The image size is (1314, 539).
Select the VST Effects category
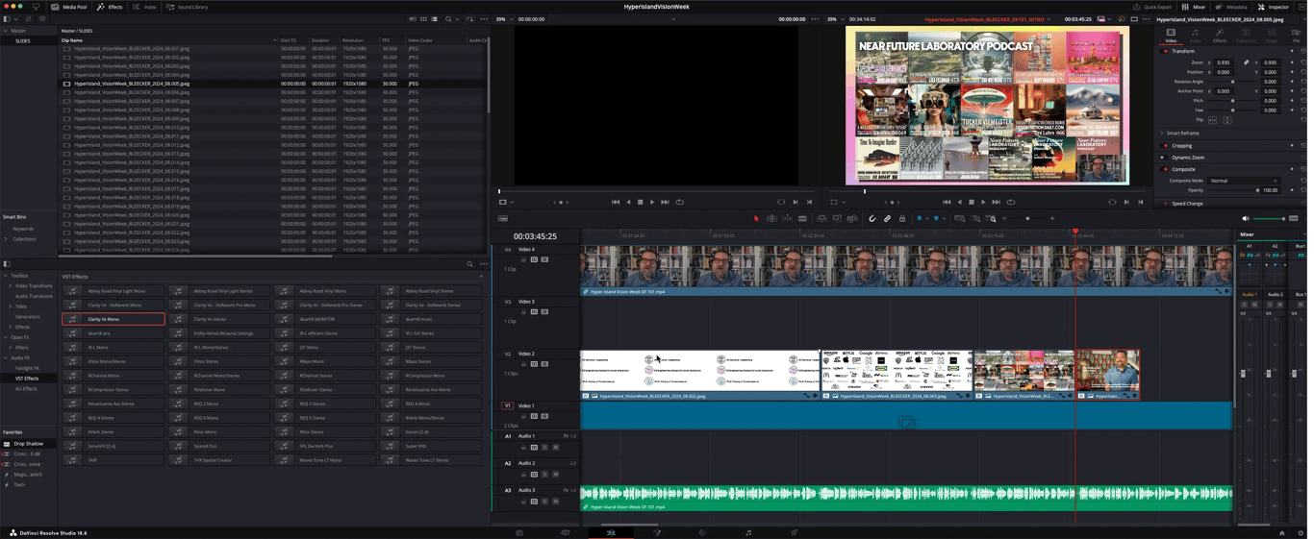27,379
